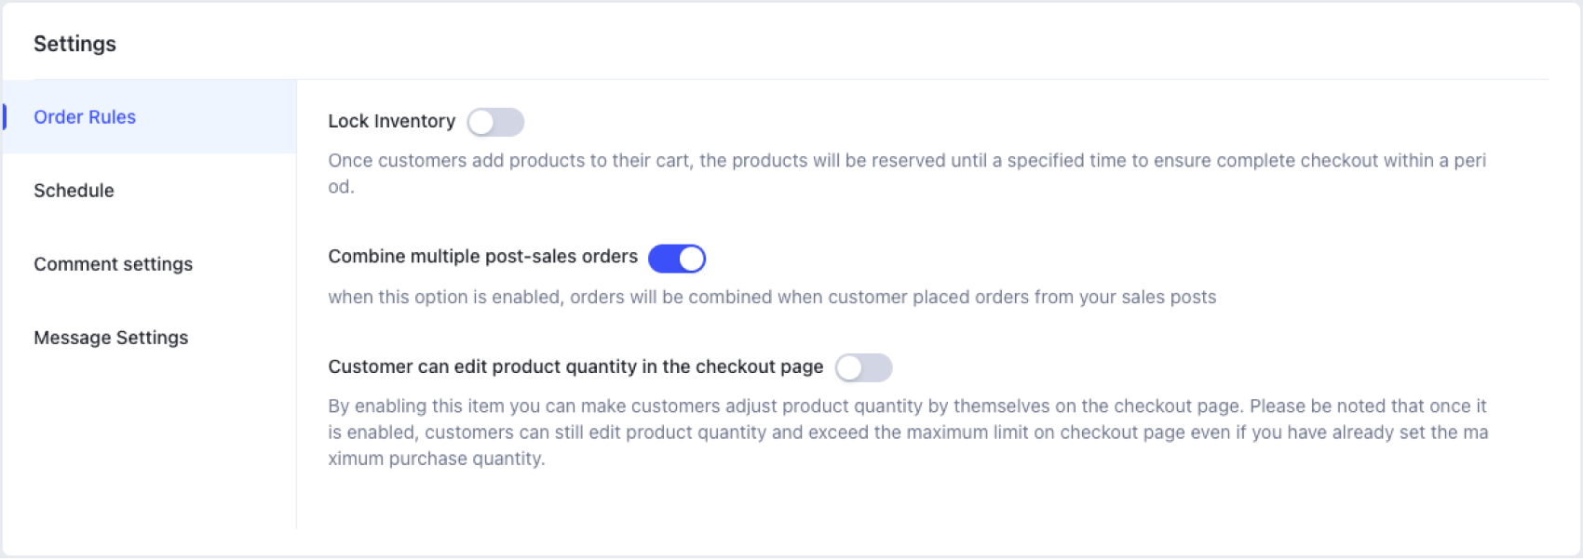Click the Lock Inventory label

pyautogui.click(x=391, y=121)
